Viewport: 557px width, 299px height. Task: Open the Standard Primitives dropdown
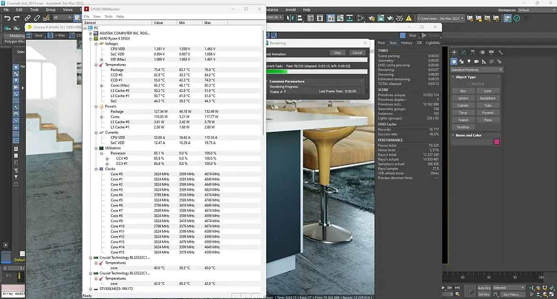tap(476, 70)
